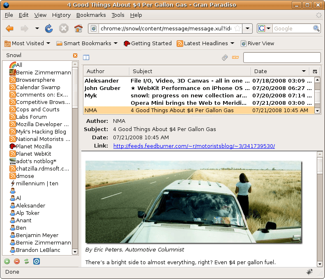Select the Opera Mini message row
The width and height of the screenshot is (325, 279).
199,103
